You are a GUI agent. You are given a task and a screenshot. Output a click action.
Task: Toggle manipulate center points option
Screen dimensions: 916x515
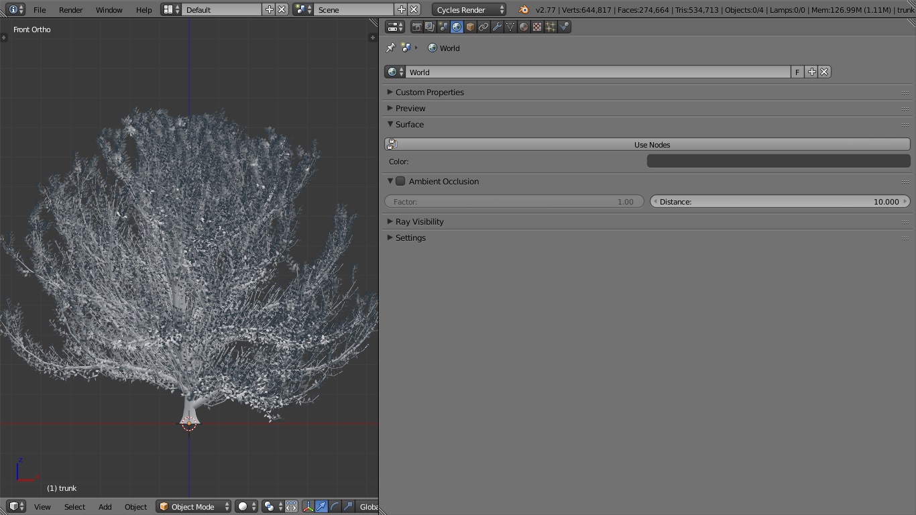(x=292, y=506)
